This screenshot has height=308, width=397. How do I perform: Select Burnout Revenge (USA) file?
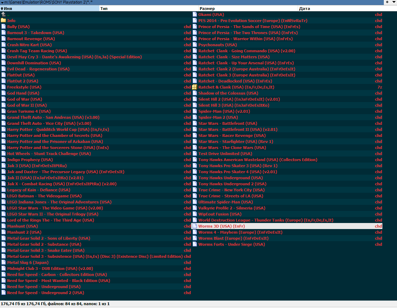[x=31, y=39]
